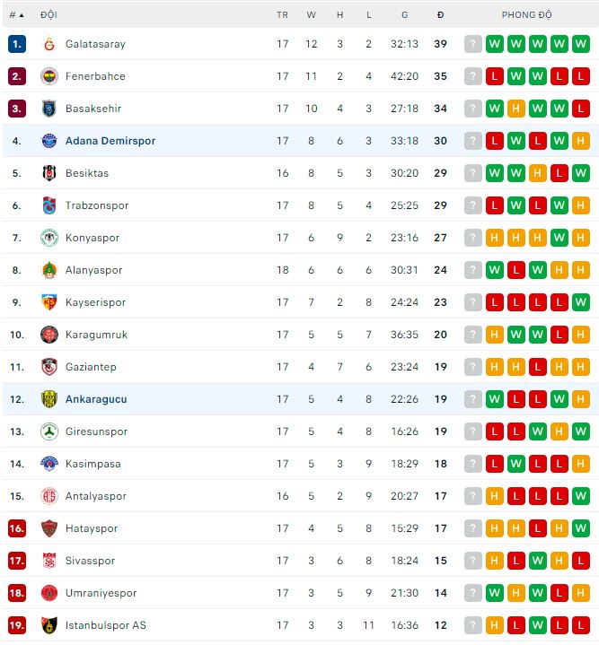Open the Alanyaspor team link
The width and height of the screenshot is (599, 645).
93,270
